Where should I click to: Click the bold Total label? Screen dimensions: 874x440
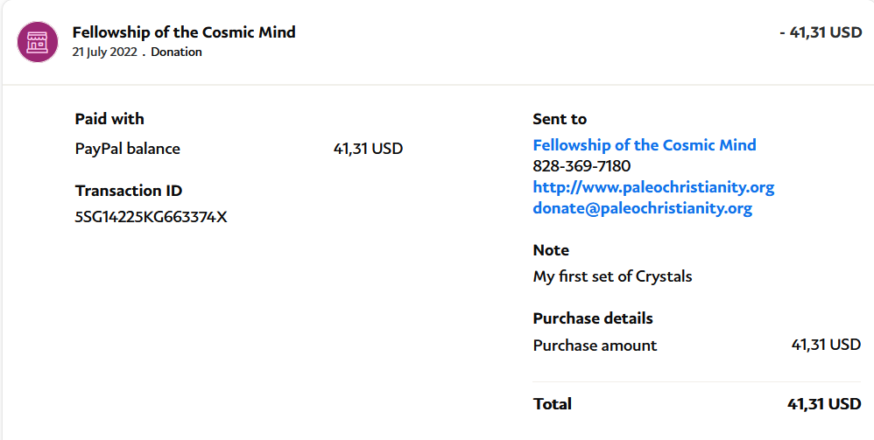click(552, 404)
